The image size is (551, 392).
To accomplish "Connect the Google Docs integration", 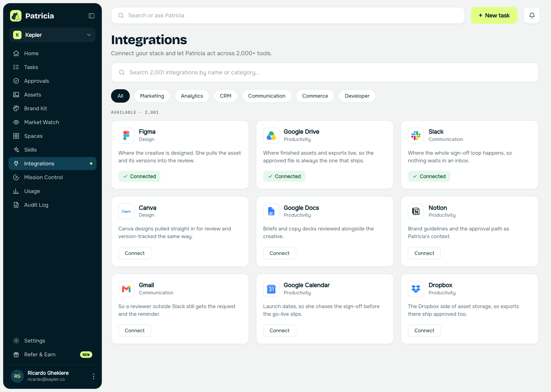I will point(280,253).
